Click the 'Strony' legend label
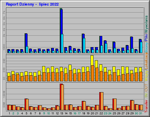The height and width of the screenshot is (117, 150). [146, 48]
